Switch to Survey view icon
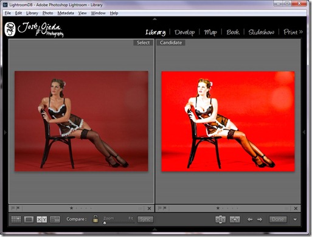The image size is (312, 237). (55, 219)
